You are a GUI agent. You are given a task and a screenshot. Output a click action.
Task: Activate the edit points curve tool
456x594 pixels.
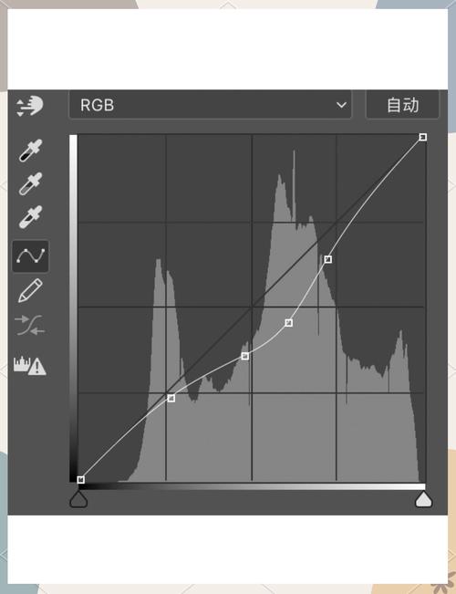(30, 256)
